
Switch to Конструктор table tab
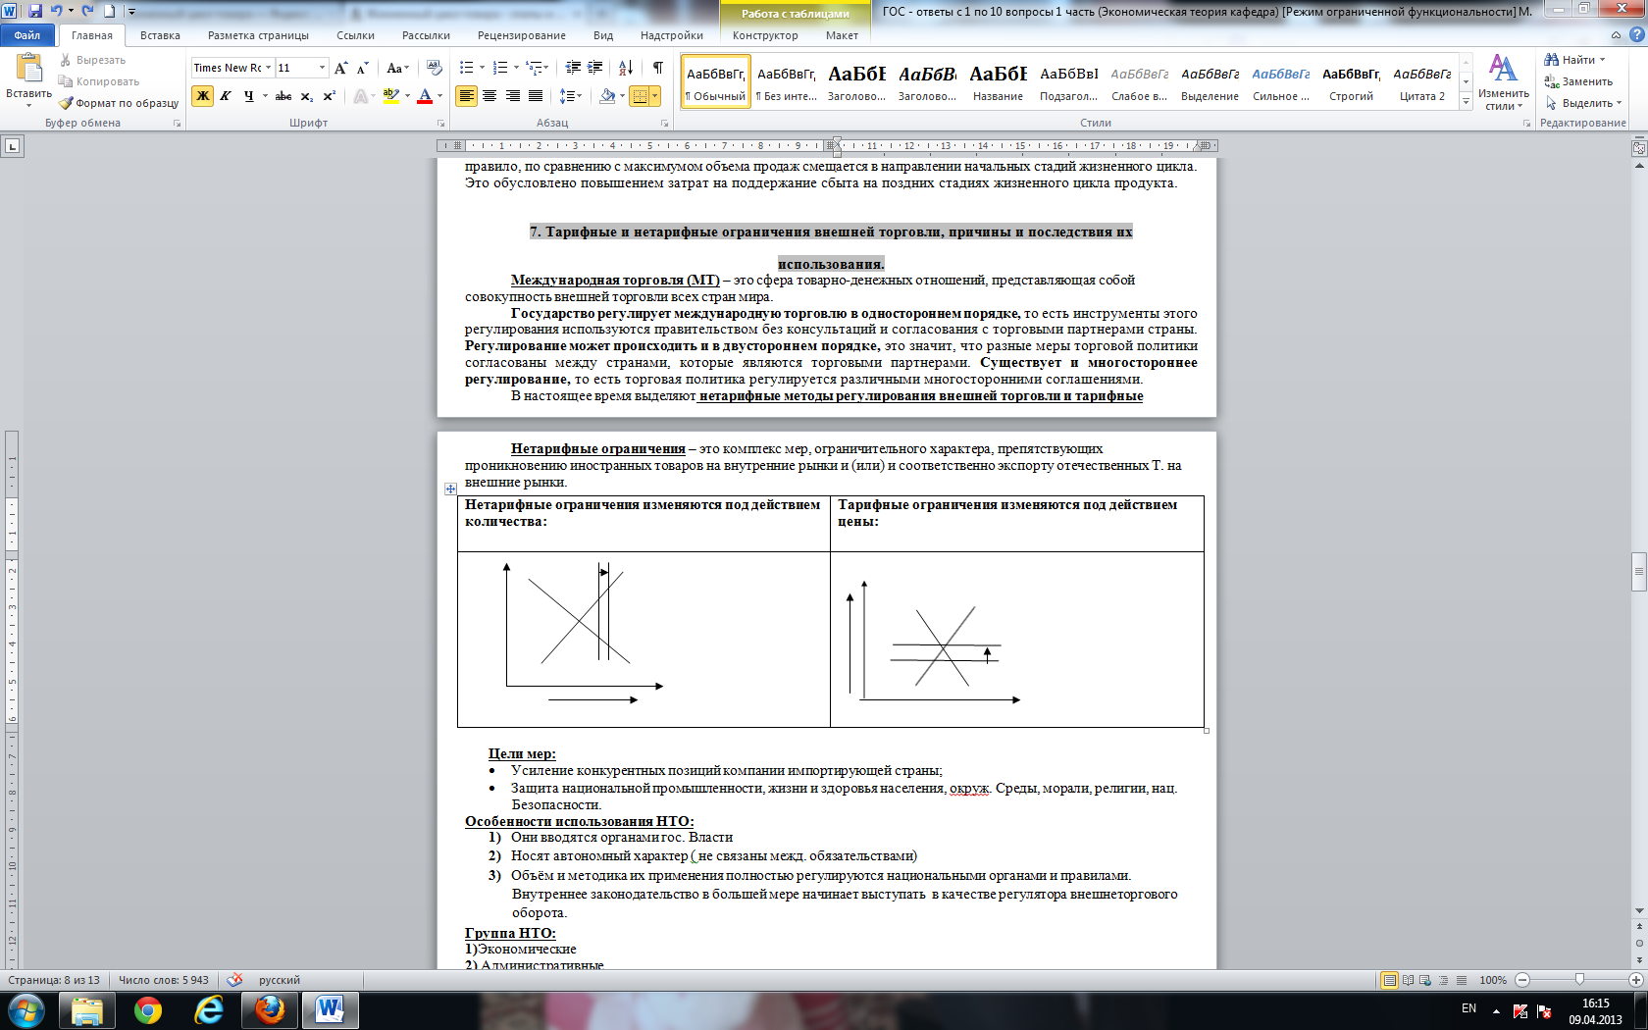point(765,35)
